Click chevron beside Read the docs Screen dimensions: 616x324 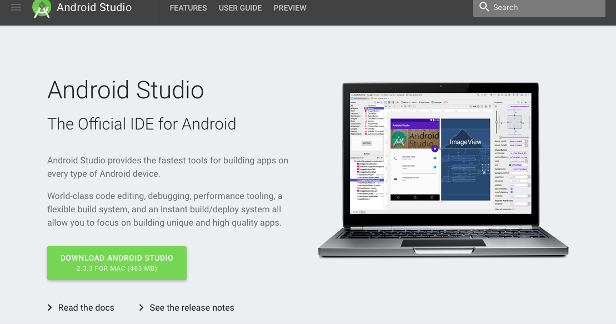49,307
